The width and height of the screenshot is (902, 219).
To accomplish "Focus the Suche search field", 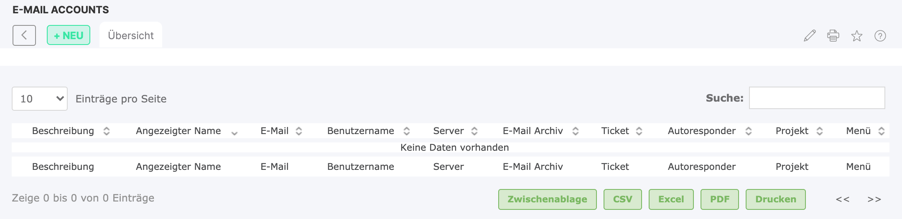I will coord(817,98).
